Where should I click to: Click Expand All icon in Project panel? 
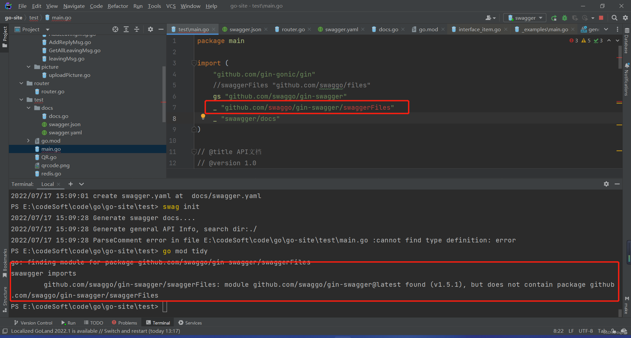(x=126, y=29)
